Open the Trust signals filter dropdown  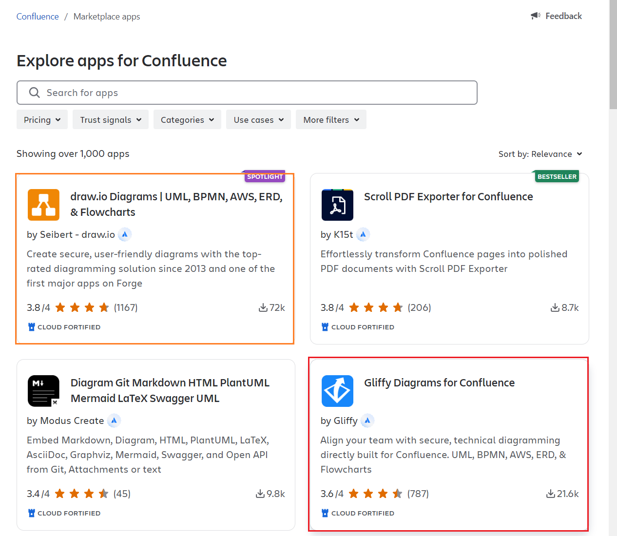[111, 119]
